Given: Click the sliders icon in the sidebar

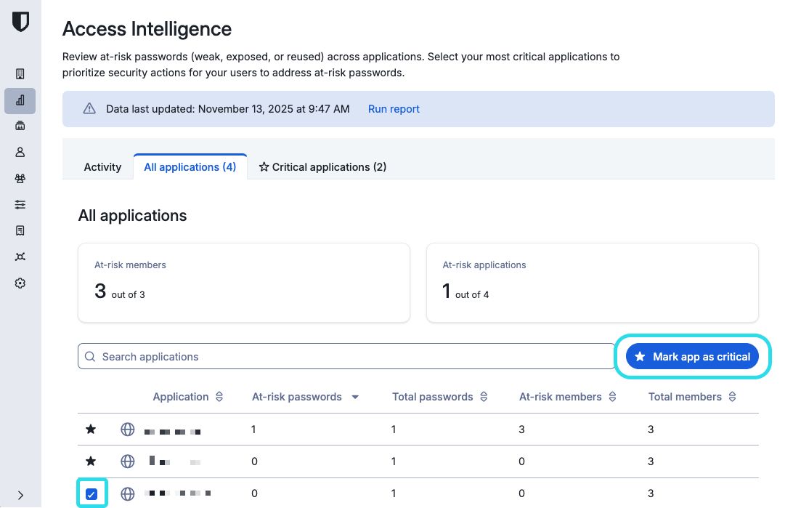Looking at the screenshot, I should pos(20,204).
